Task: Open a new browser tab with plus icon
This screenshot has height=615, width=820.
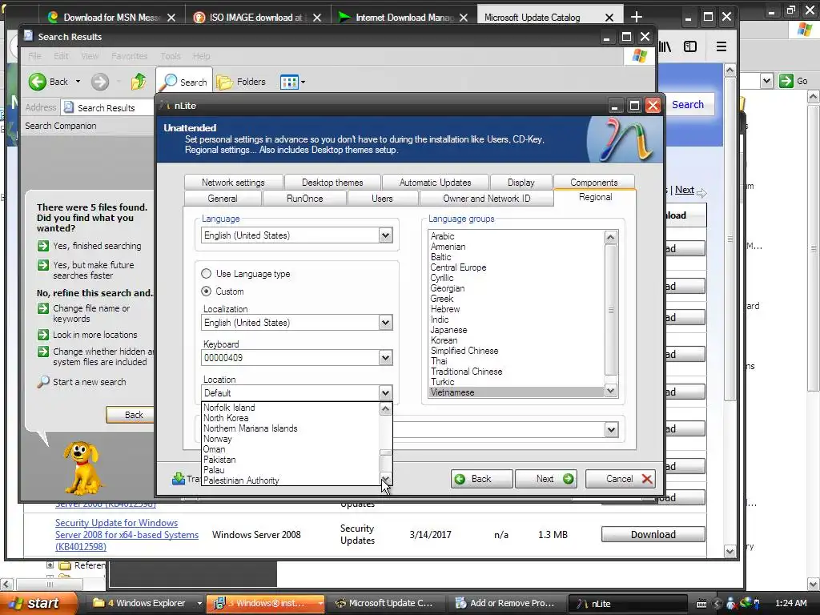Action: [x=637, y=18]
